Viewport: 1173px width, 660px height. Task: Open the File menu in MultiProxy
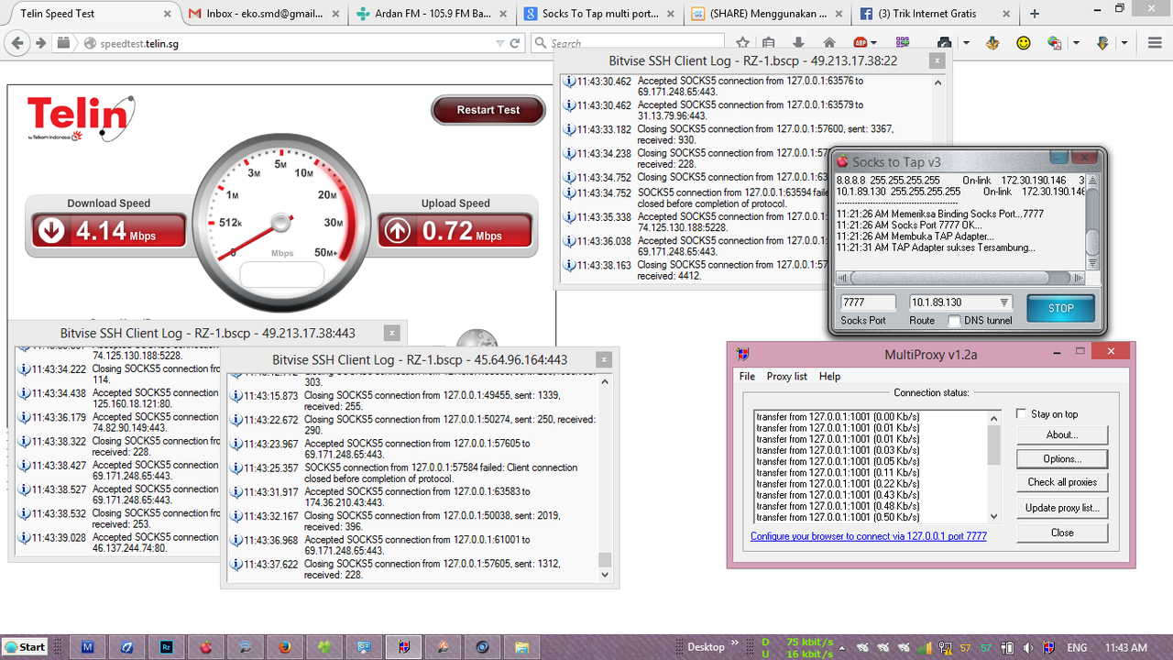[x=747, y=377]
